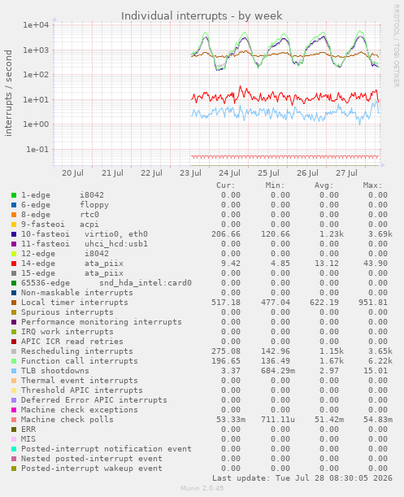Click the swatch for IRQ work interrupts
This screenshot has height=497, width=404.
tap(14, 332)
